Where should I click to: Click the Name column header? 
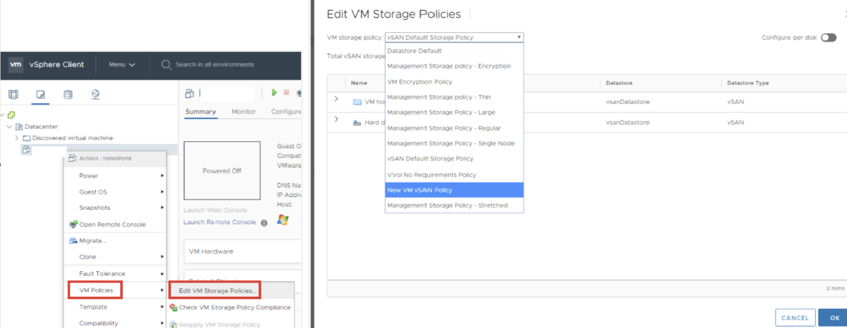click(359, 83)
